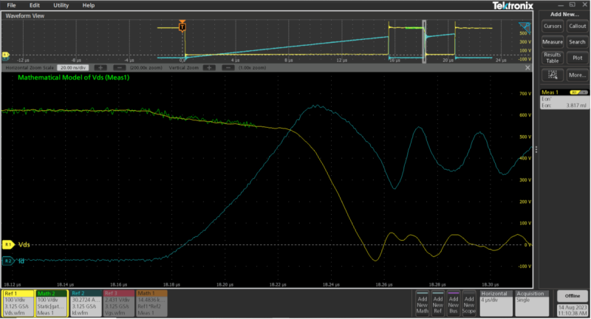Screen dimensions: 591x319
Task: Select the Id waveform handle R2
Action: pyautogui.click(x=8, y=261)
